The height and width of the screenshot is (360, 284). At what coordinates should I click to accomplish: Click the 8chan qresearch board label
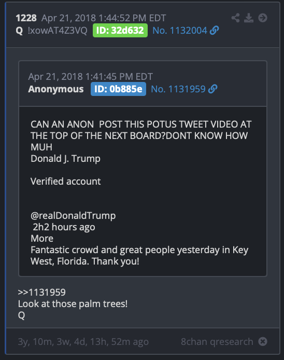tap(217, 342)
